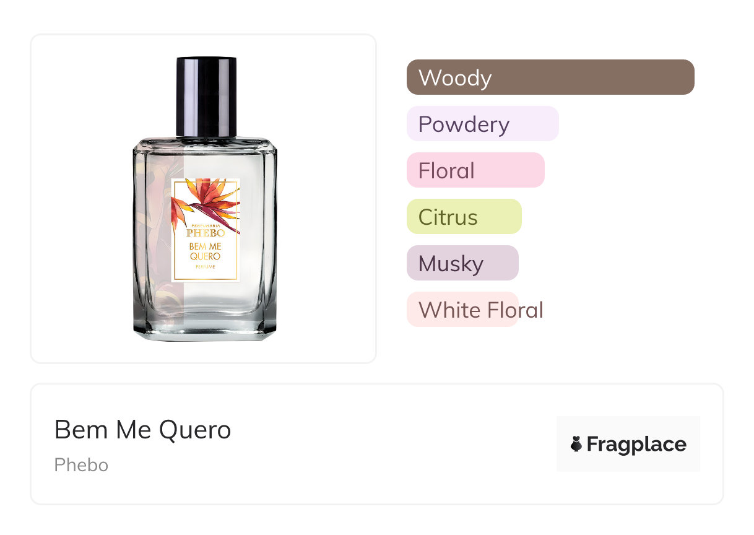Click the Fragplace logo box

click(x=628, y=444)
